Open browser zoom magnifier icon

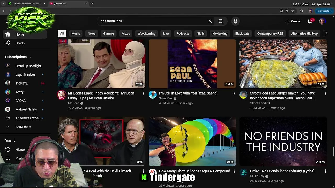point(287,11)
